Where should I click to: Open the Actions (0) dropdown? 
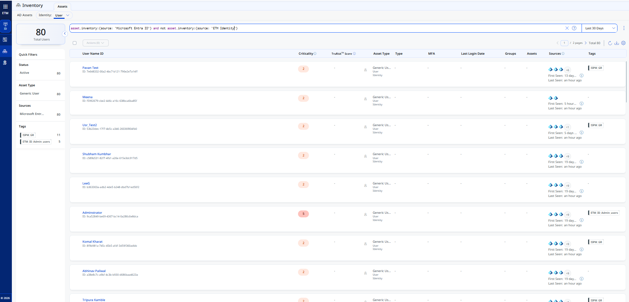tap(95, 43)
